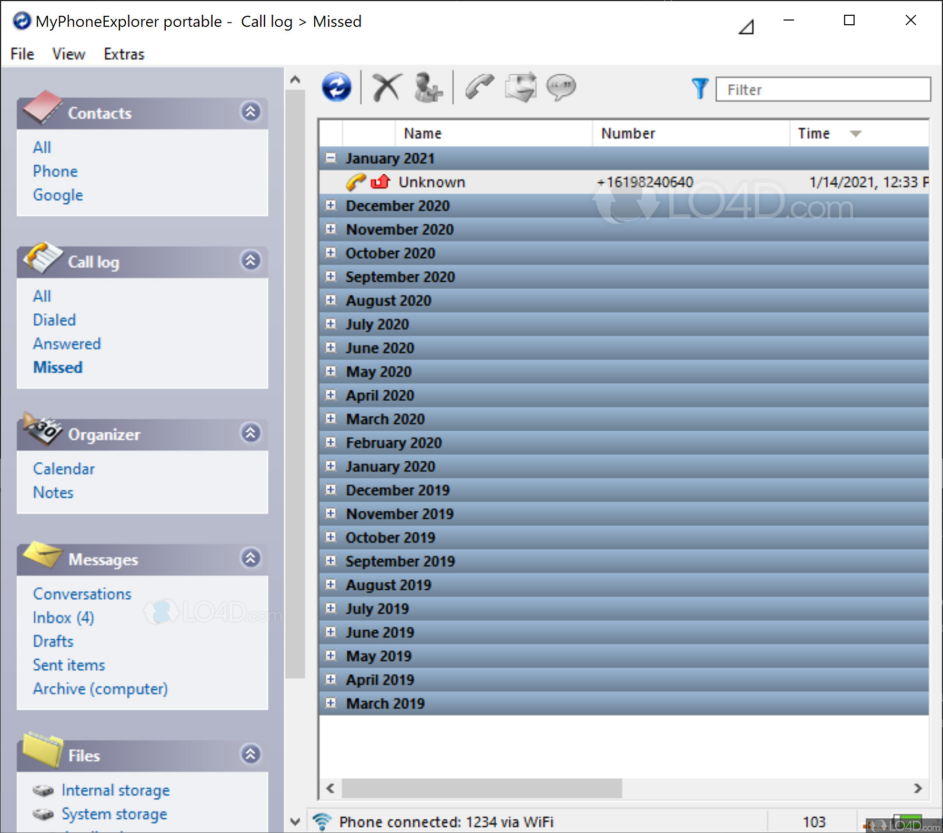Expand the May 2020 group
The height and width of the screenshot is (833, 943).
tap(330, 371)
